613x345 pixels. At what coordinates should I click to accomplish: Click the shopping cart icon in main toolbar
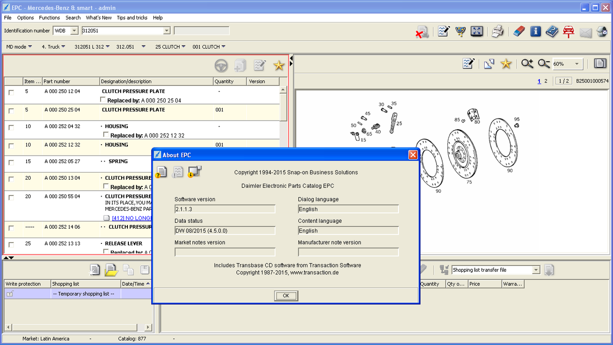460,32
